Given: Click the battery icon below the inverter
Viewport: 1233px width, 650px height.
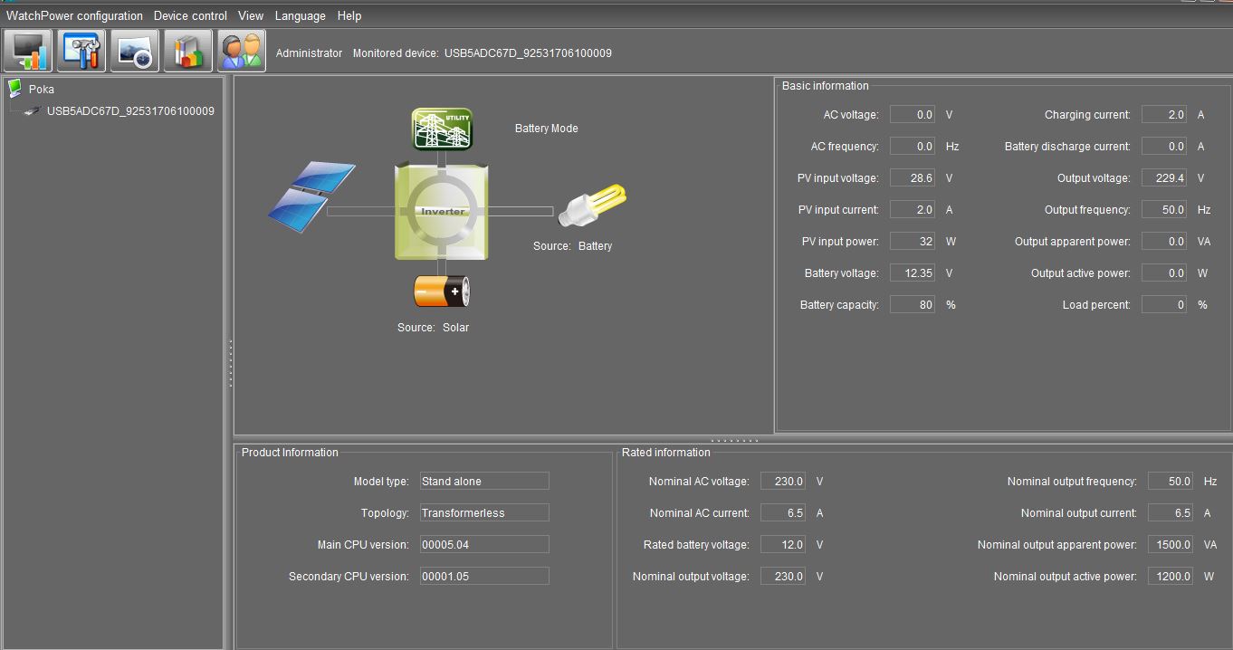Looking at the screenshot, I should pyautogui.click(x=442, y=292).
